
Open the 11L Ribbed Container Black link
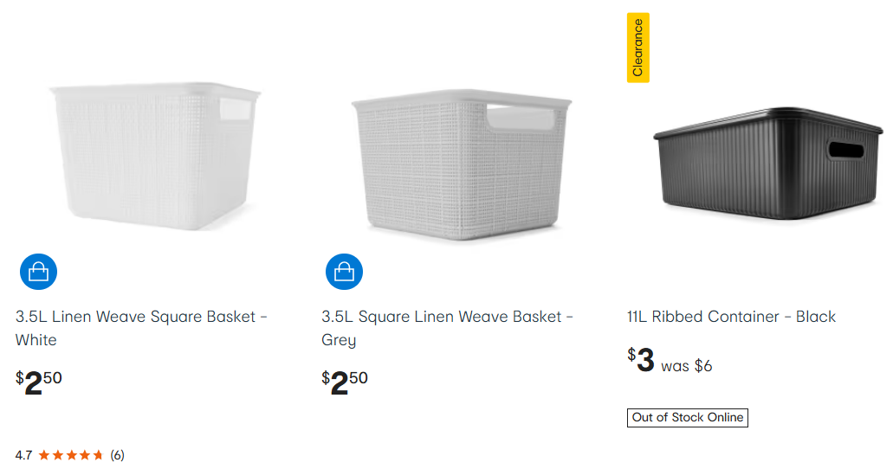pos(731,317)
